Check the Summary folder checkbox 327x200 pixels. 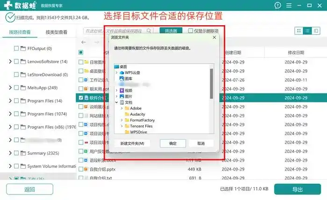coord(16,153)
